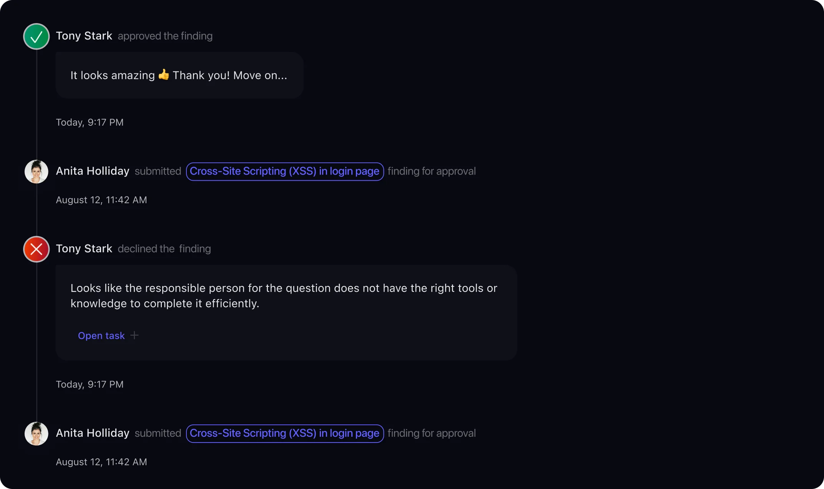Click the declined comment about responsible person
824x489 pixels.
(286, 312)
